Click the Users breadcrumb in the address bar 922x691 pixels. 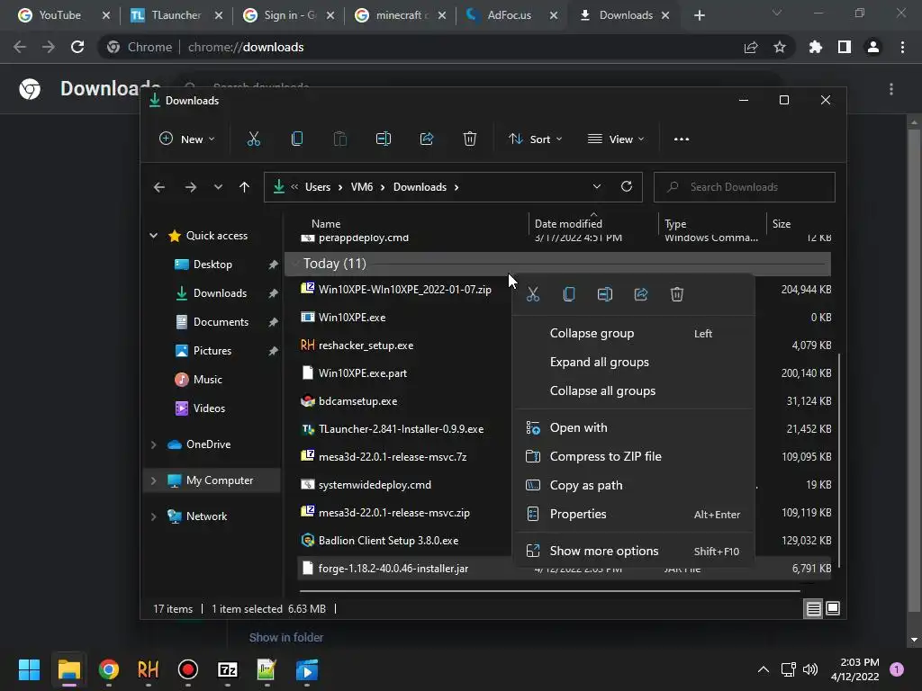pos(318,187)
